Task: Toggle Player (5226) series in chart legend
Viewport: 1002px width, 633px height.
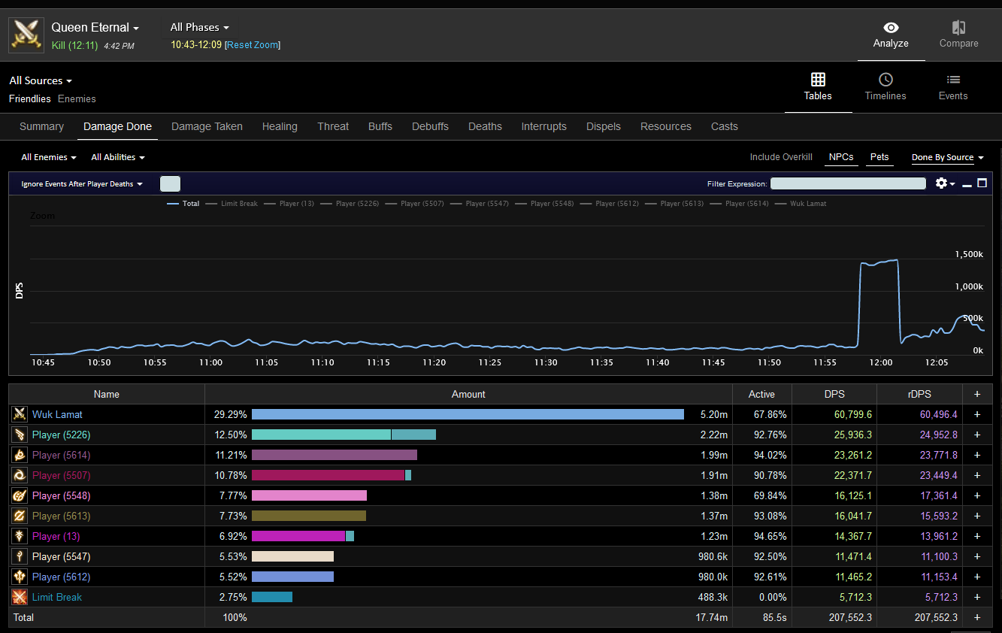Action: click(350, 204)
